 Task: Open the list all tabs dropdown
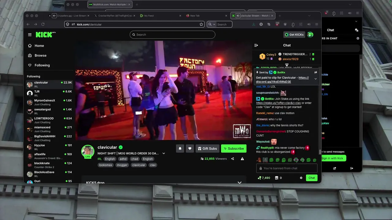tap(309, 16)
